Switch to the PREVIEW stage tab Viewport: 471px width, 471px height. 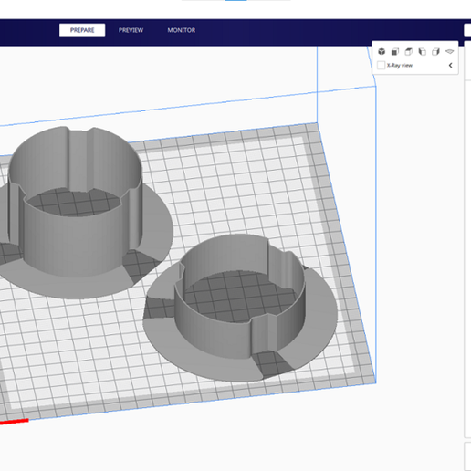point(131,30)
